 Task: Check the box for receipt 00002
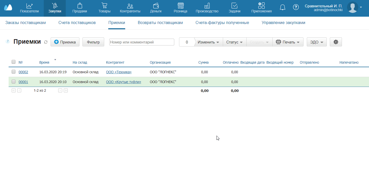tap(14, 72)
